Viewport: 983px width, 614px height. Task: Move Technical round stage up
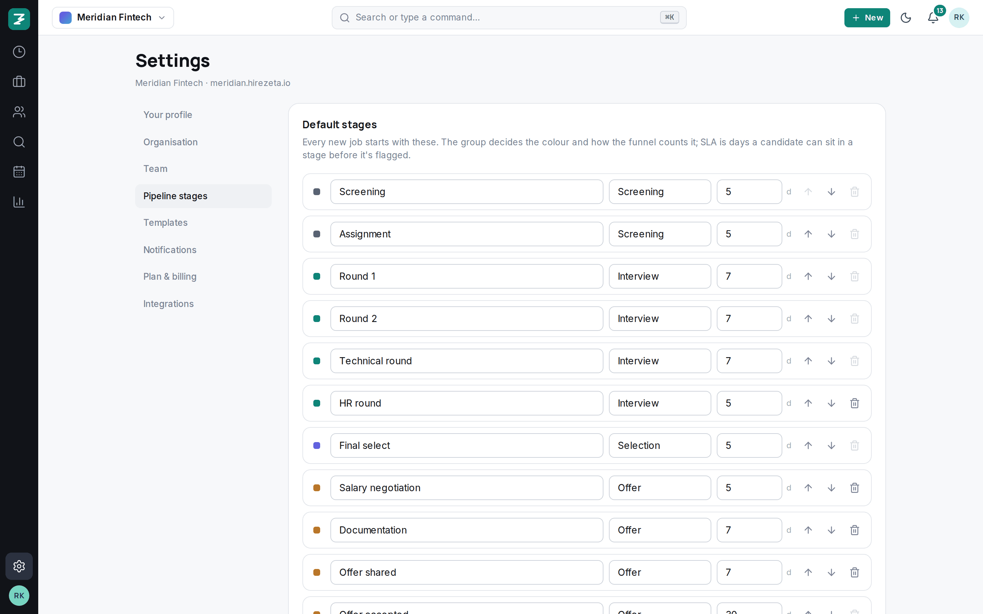pyautogui.click(x=808, y=361)
